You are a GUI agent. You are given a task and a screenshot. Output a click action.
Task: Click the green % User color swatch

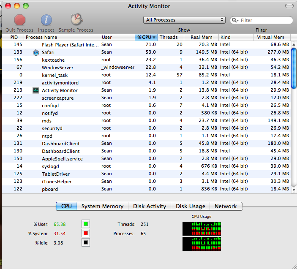point(86,224)
